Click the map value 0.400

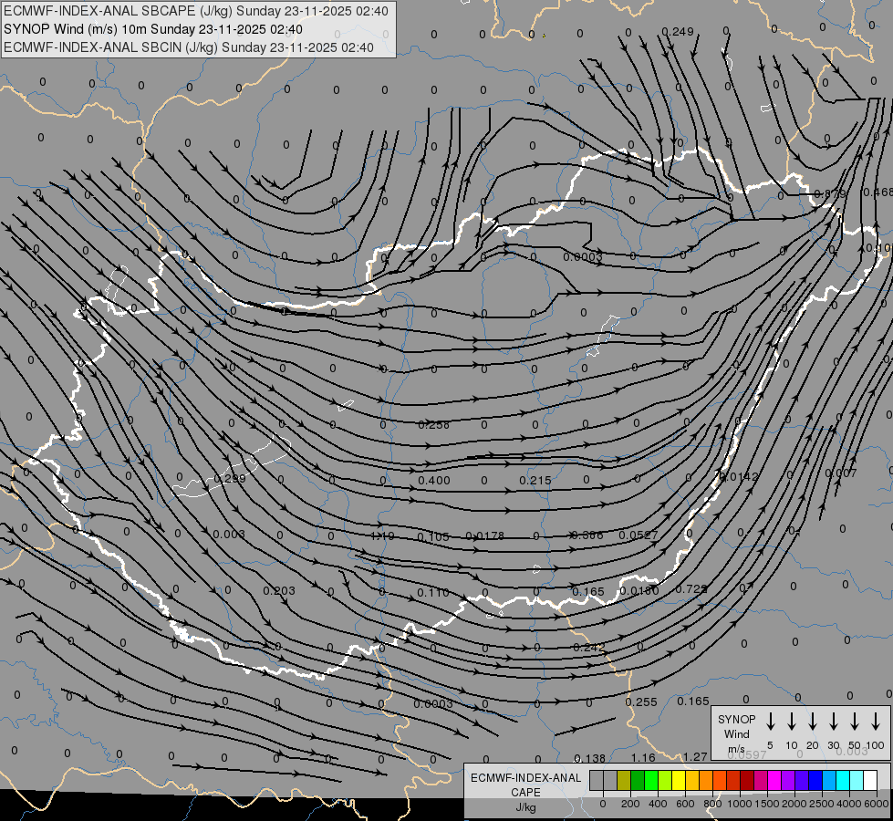point(434,481)
